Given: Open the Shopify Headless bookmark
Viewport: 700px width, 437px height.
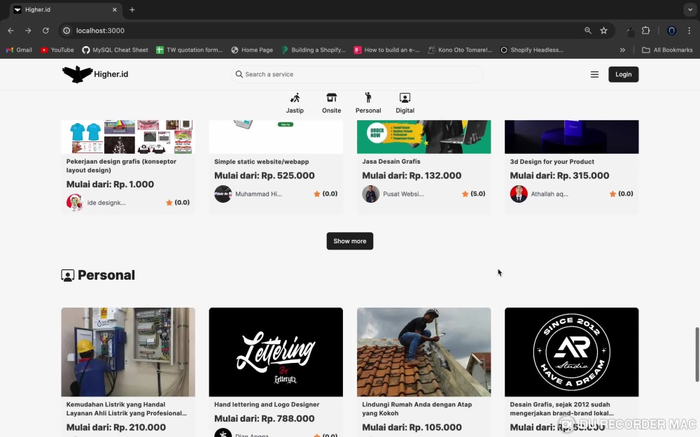Looking at the screenshot, I should (532, 50).
